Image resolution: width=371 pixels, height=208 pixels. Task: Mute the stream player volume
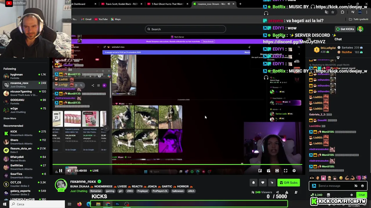click(69, 171)
